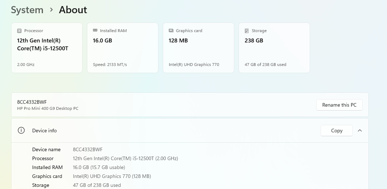The width and height of the screenshot is (387, 189).
Task: Click Intel(R) UHD Graphics 770 in card
Action: coord(194,65)
